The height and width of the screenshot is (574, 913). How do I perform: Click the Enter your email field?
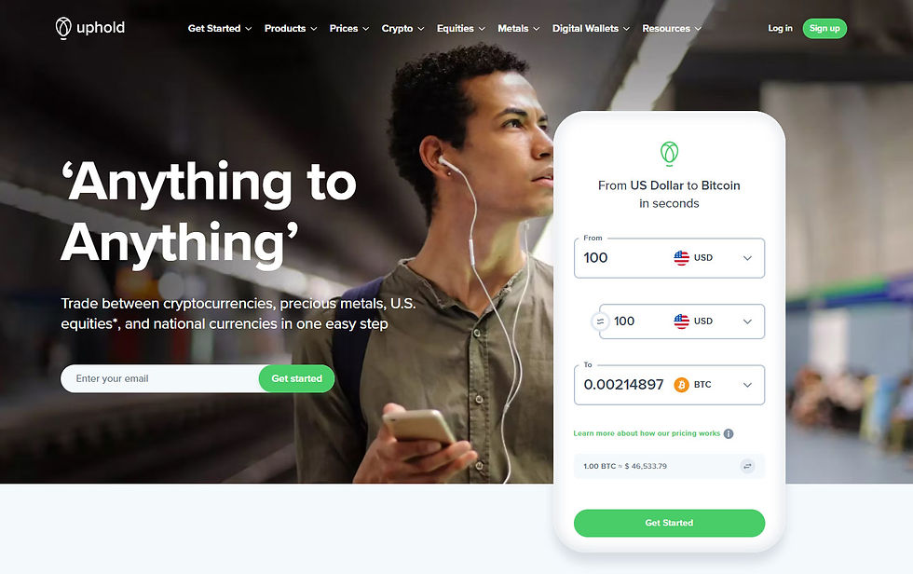[160, 379]
